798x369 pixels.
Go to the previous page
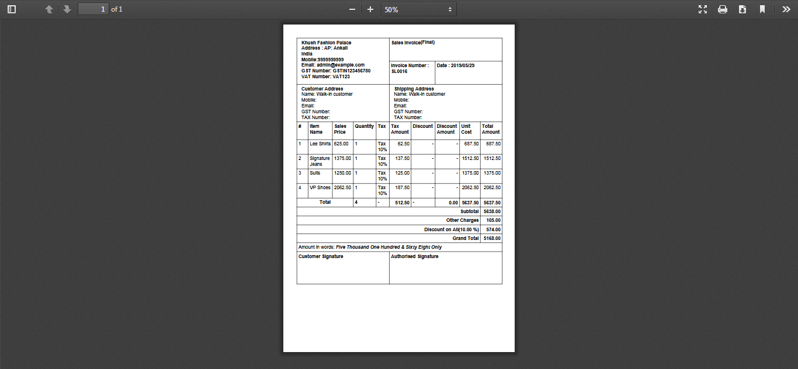[x=49, y=9]
